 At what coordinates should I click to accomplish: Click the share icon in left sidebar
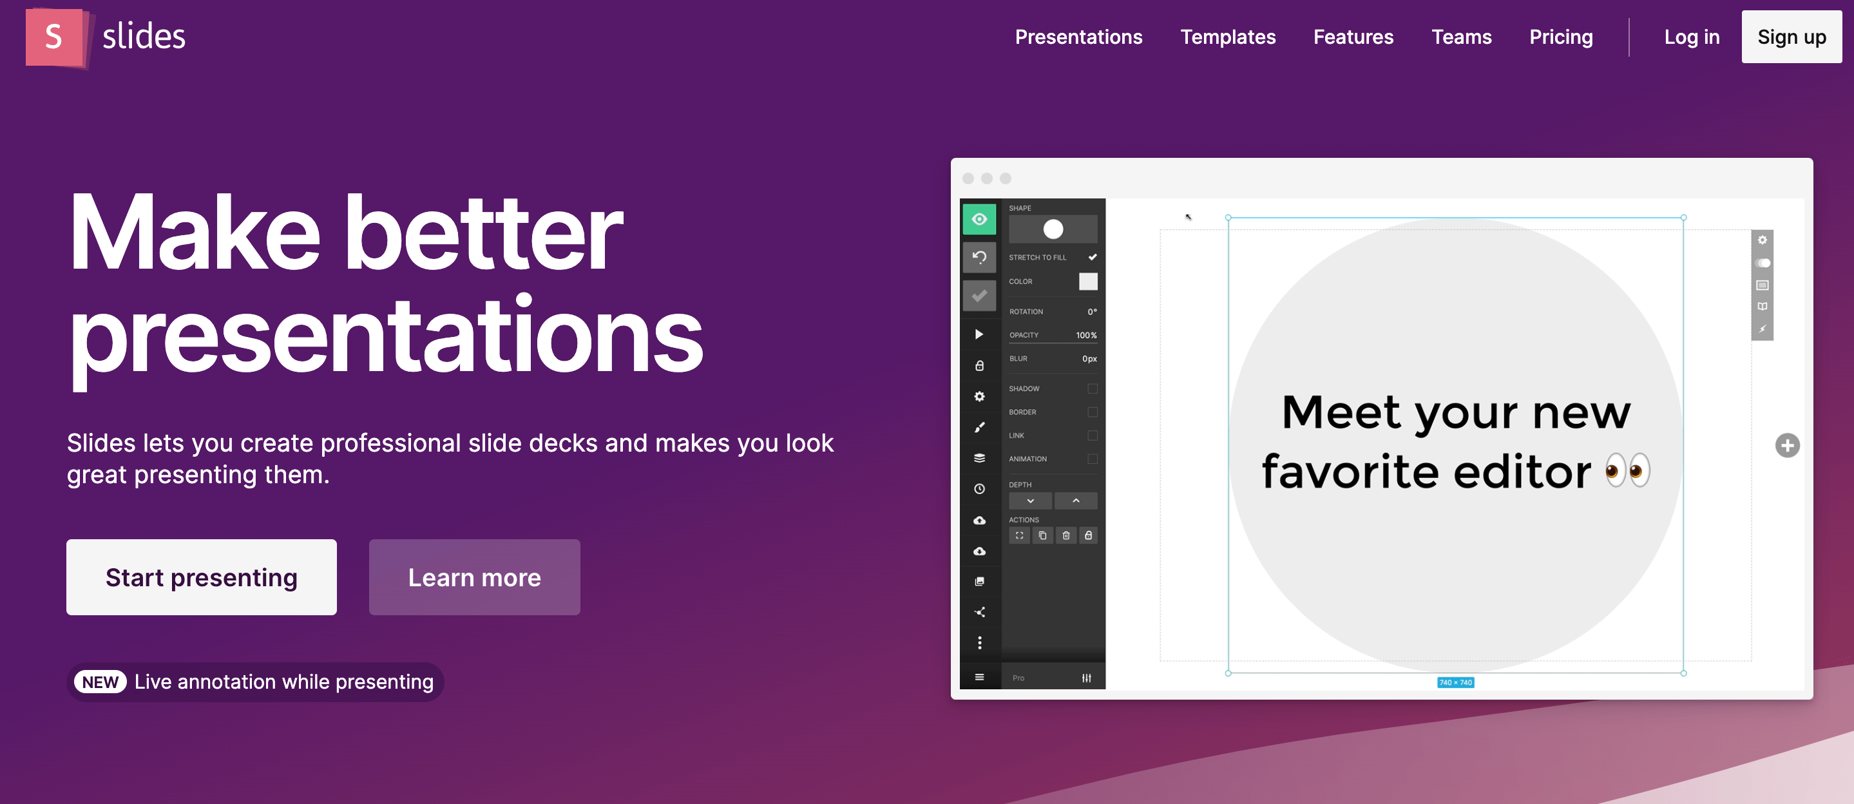click(x=980, y=610)
